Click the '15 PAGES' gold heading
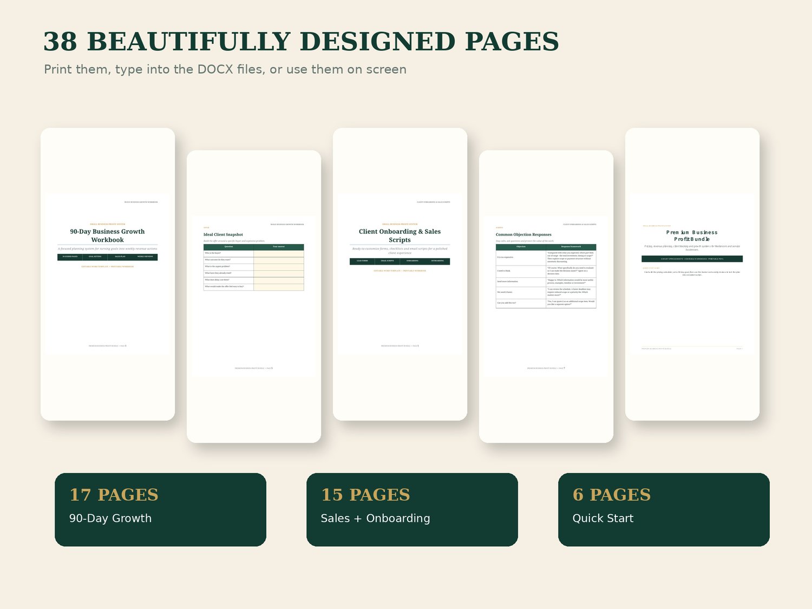The width and height of the screenshot is (812, 609). click(365, 495)
